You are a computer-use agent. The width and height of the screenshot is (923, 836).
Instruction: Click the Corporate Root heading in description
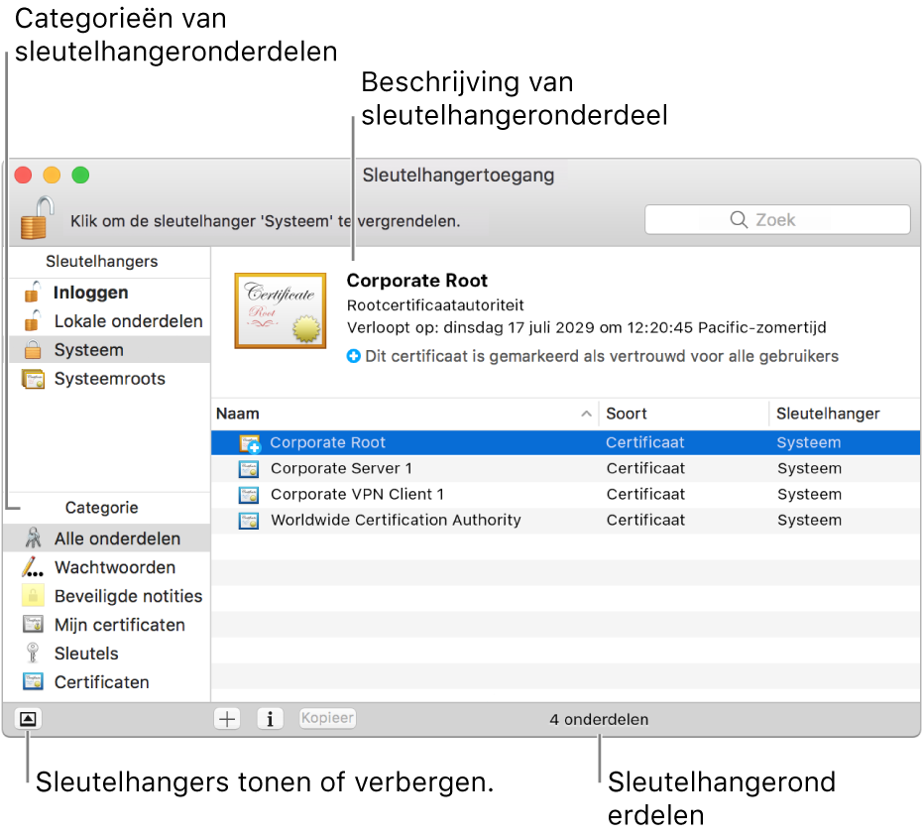pyautogui.click(x=416, y=281)
